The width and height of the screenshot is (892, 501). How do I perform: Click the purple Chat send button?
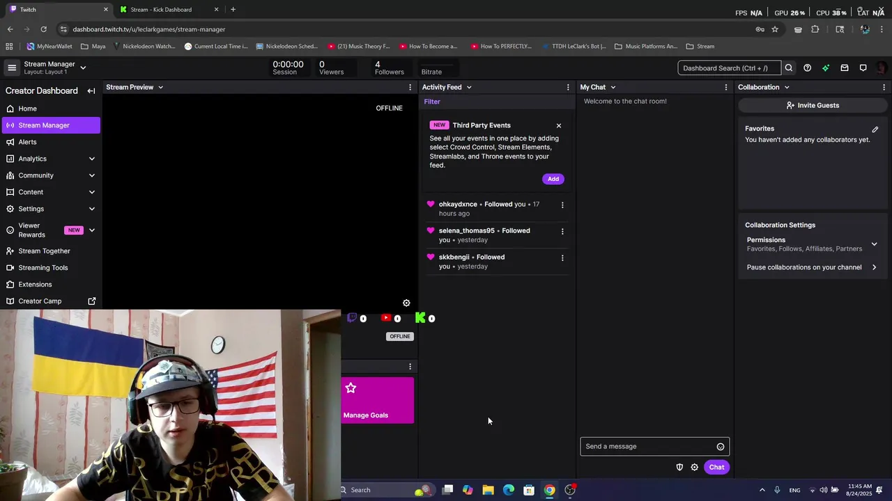pos(716,467)
